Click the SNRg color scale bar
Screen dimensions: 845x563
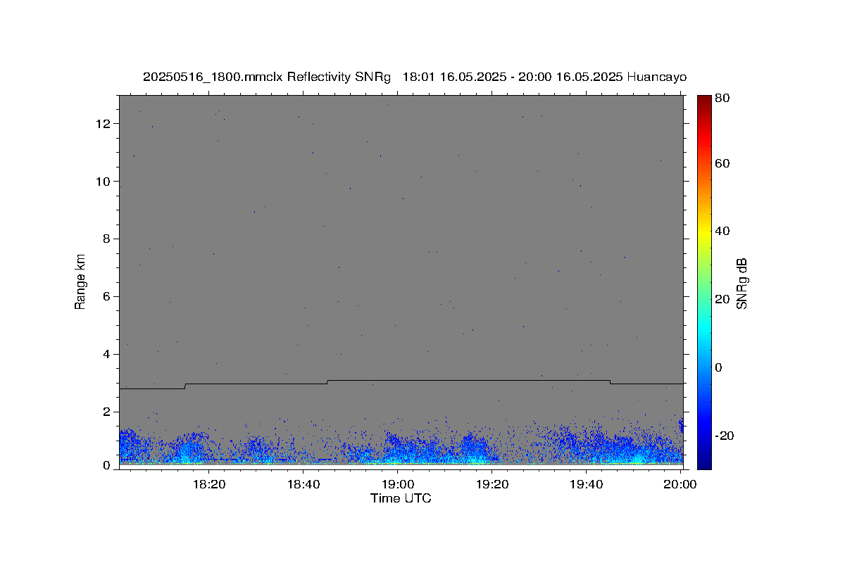704,282
